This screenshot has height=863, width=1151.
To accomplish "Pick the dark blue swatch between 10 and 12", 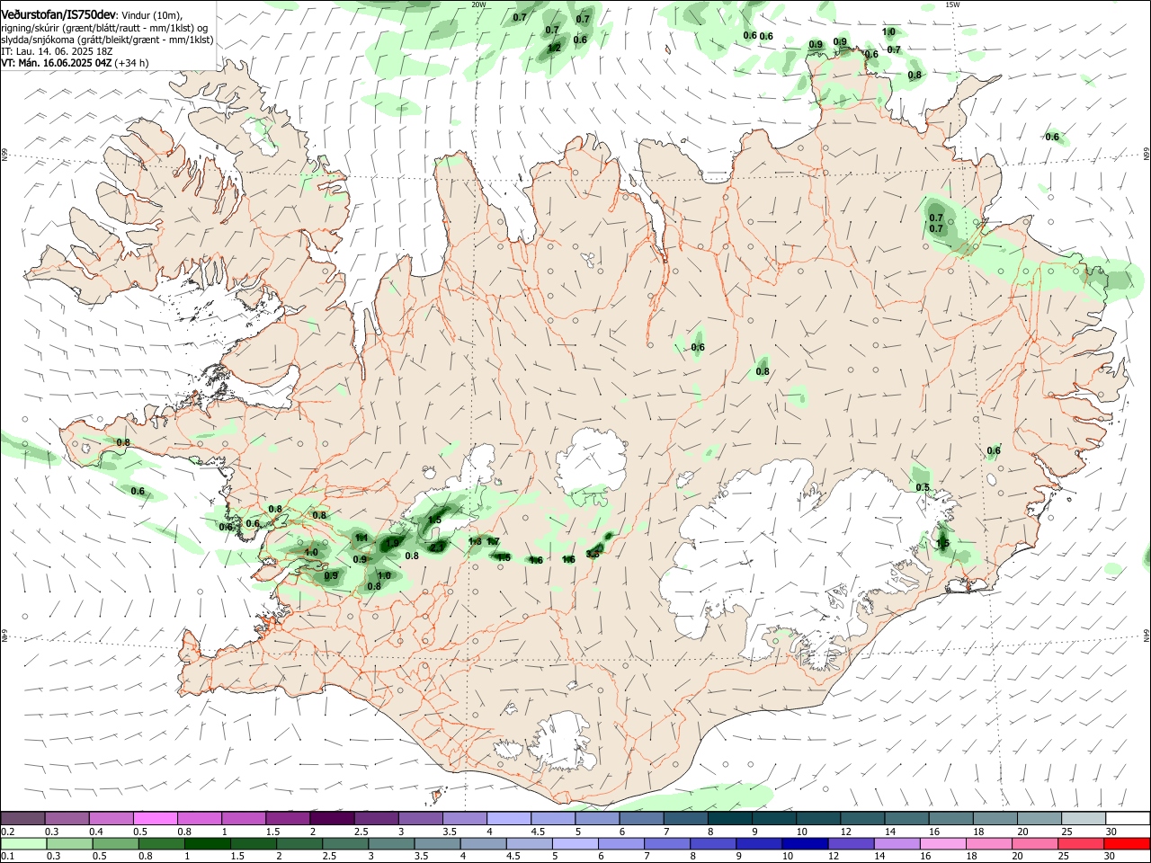I will (803, 843).
